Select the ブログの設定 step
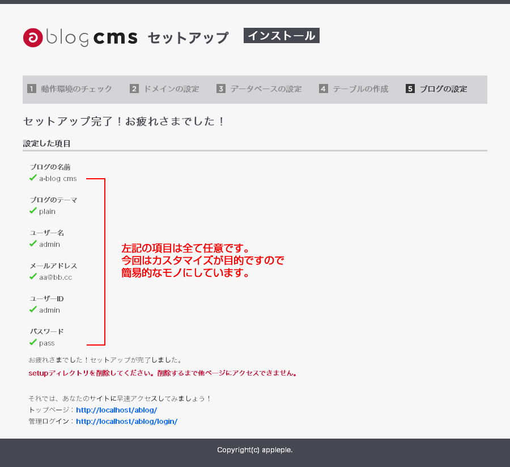510x467 pixels. point(443,89)
